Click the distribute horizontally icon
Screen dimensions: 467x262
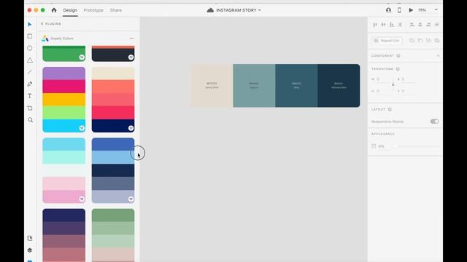pos(437,25)
